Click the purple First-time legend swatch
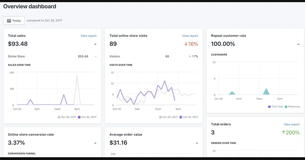The width and height of the screenshot is (305, 160). point(269,107)
